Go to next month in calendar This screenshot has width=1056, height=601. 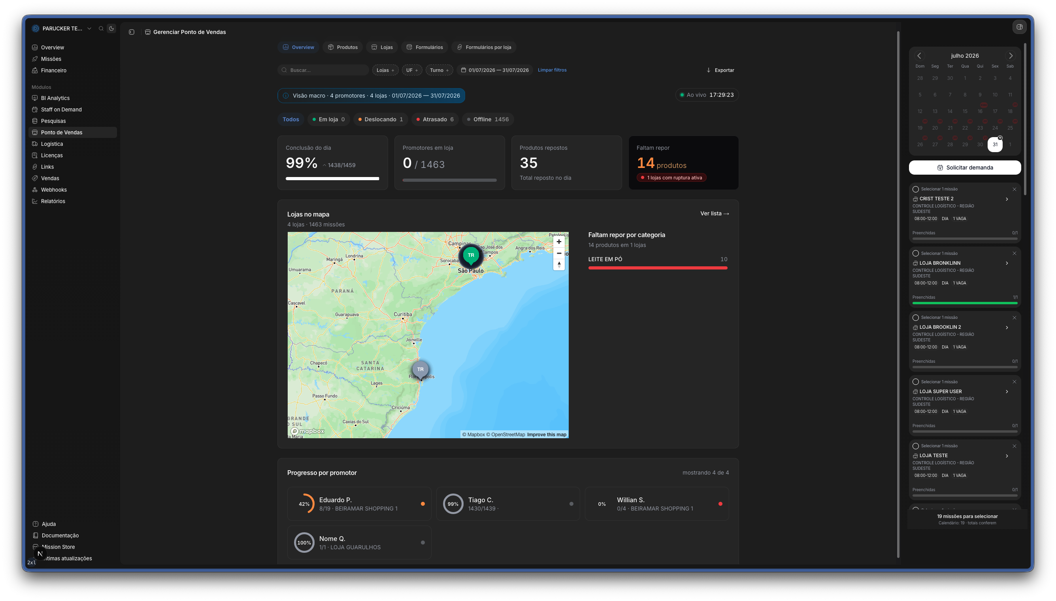pos(1011,56)
